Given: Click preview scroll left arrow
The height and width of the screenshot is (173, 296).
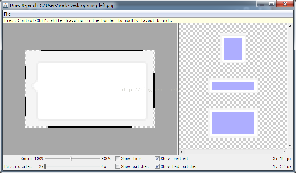Looking at the screenshot, I should click(182, 152).
